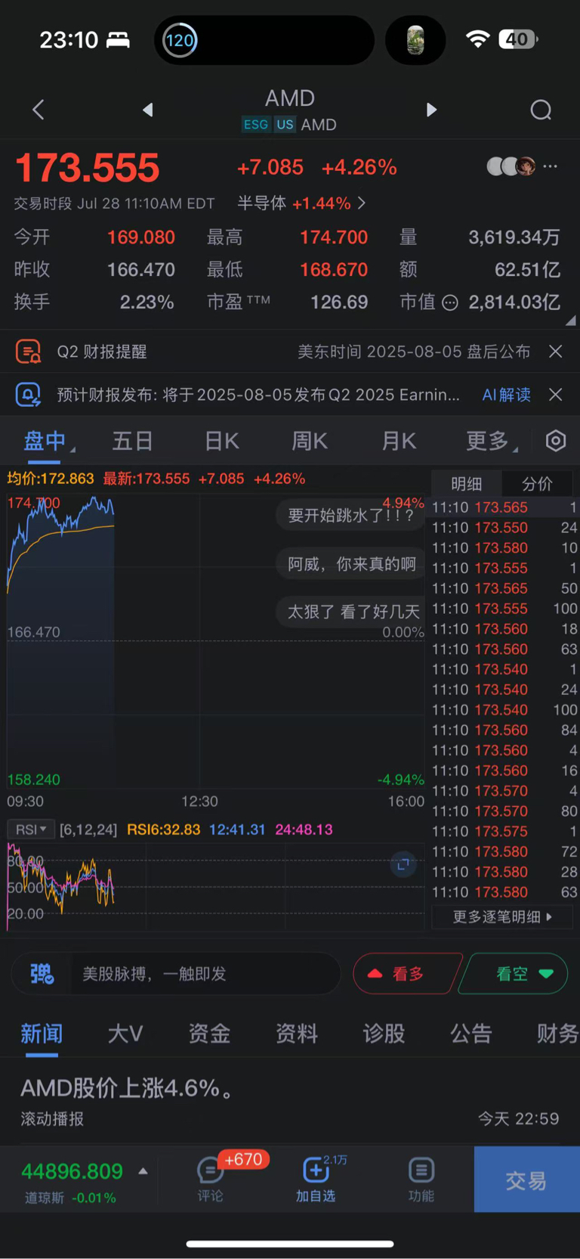580x1259 pixels.
Task: Select the 月K chart tab
Action: [x=399, y=441]
